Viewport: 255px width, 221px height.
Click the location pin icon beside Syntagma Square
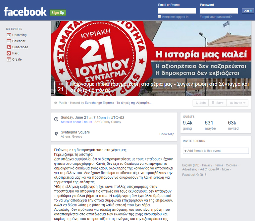56,134
